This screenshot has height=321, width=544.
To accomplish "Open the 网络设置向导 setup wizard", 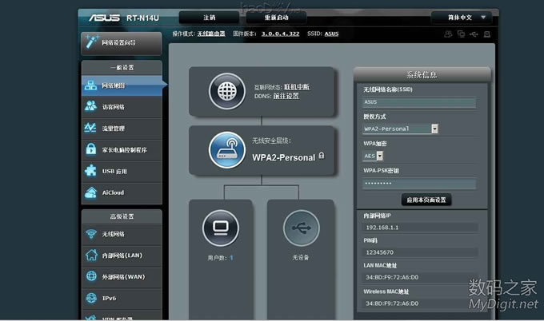I will coord(122,42).
